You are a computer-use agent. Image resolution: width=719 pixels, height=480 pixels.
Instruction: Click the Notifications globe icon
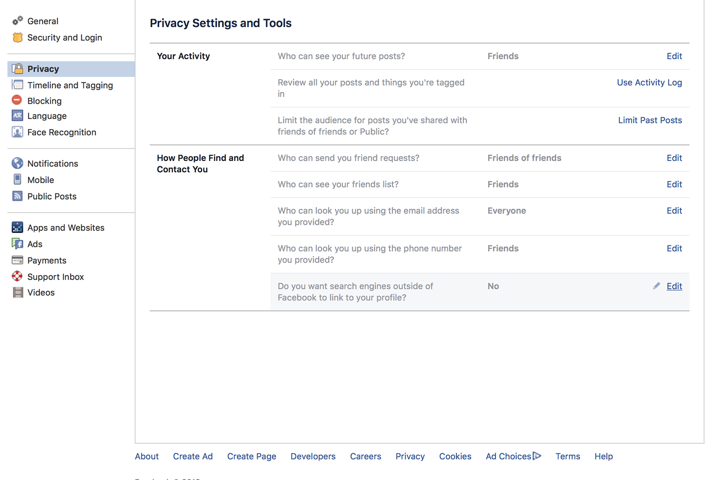(18, 163)
